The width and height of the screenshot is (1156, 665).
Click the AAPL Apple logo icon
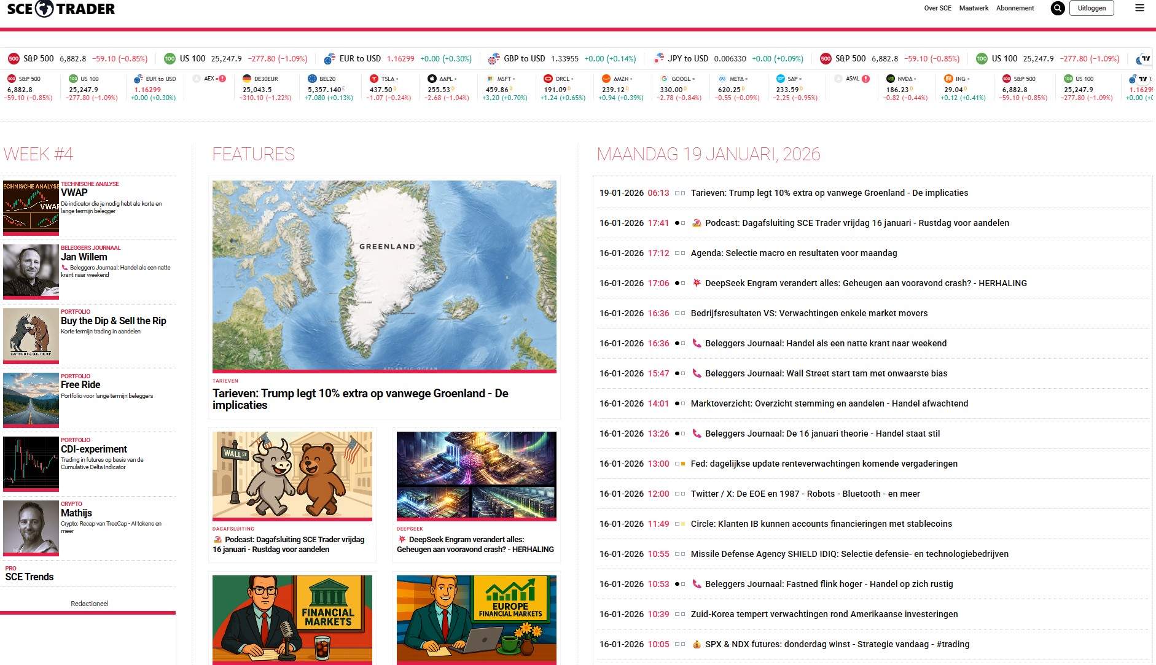point(432,79)
